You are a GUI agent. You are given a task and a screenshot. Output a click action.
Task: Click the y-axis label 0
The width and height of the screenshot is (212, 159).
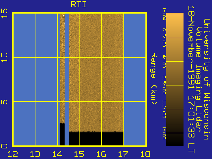tap(4, 146)
